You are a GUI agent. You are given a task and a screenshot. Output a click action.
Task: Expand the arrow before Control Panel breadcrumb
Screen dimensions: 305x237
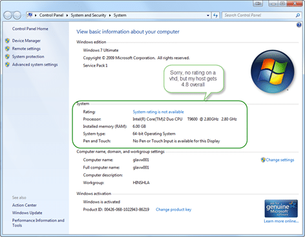coord(36,15)
